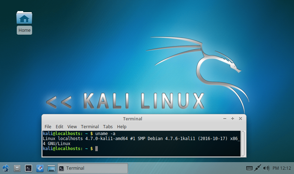Open the Edit menu in Terminal
This screenshot has width=294, height=174.
click(60, 127)
